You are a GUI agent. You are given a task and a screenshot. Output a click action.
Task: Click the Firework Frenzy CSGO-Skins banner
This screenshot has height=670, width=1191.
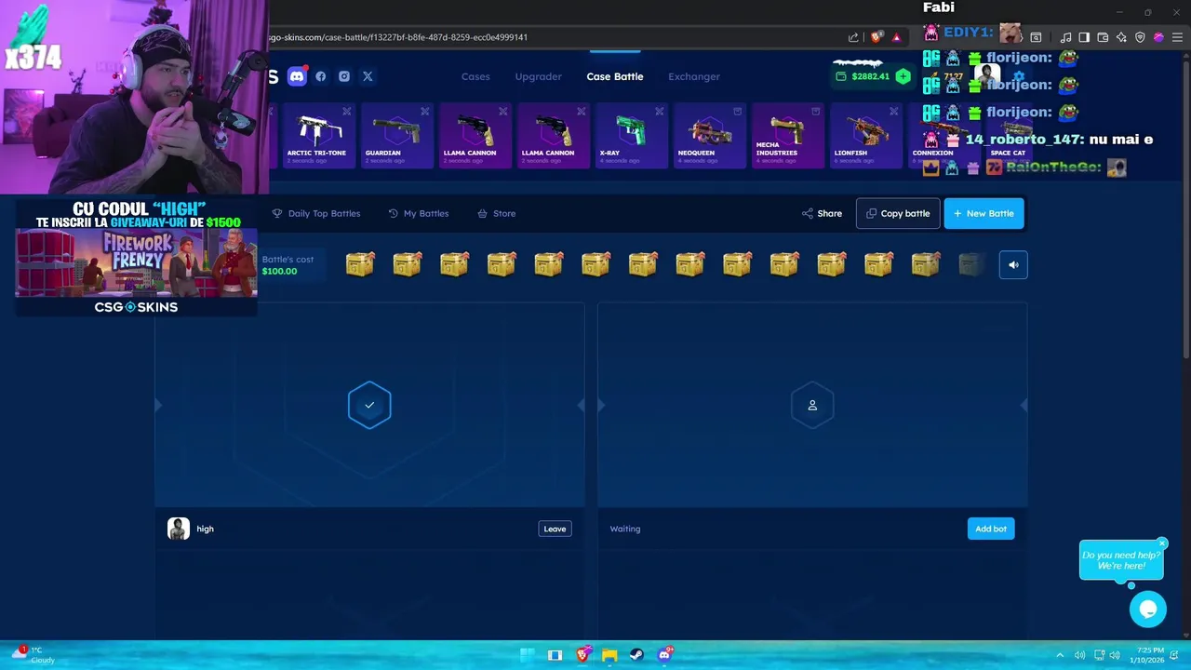click(x=136, y=258)
